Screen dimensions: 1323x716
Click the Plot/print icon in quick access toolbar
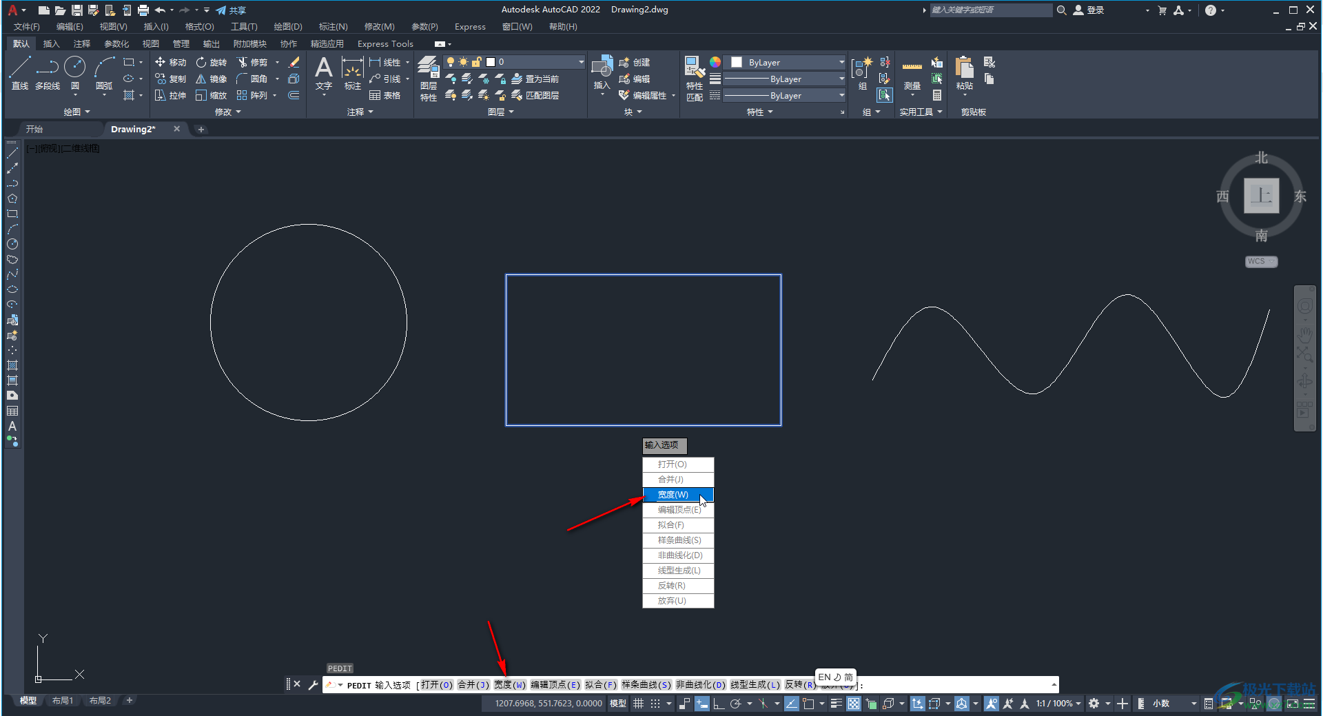(x=143, y=10)
